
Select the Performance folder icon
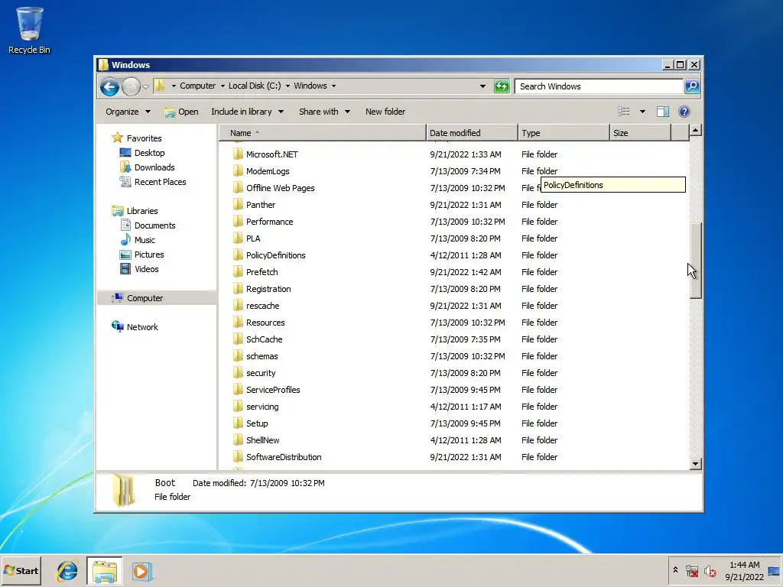coord(238,221)
